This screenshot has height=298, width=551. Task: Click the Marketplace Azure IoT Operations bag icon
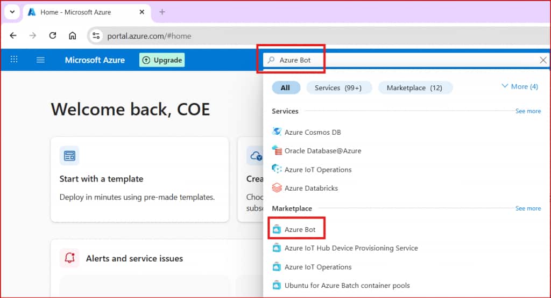pos(277,266)
